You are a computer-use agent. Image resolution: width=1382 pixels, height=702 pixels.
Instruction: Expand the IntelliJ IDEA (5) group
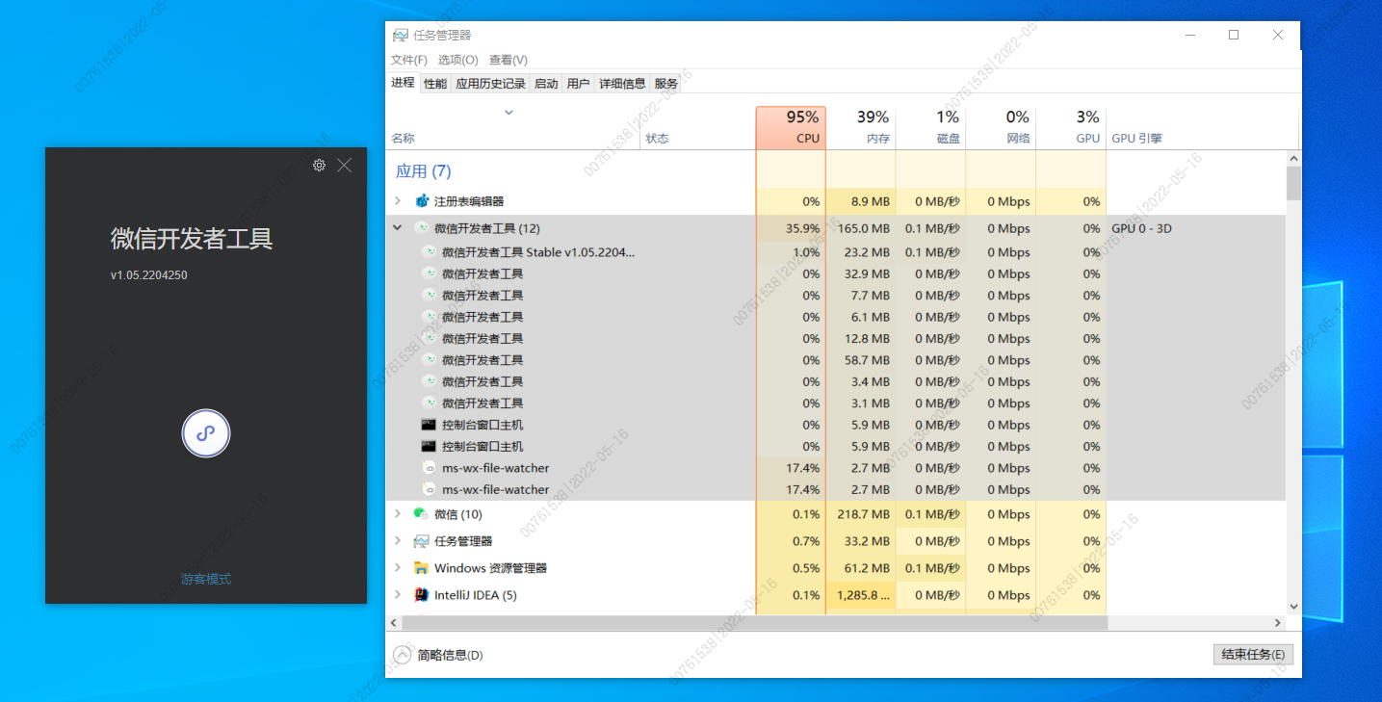pyautogui.click(x=398, y=595)
